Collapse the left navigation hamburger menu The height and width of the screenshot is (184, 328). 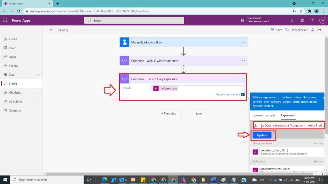tap(5, 30)
